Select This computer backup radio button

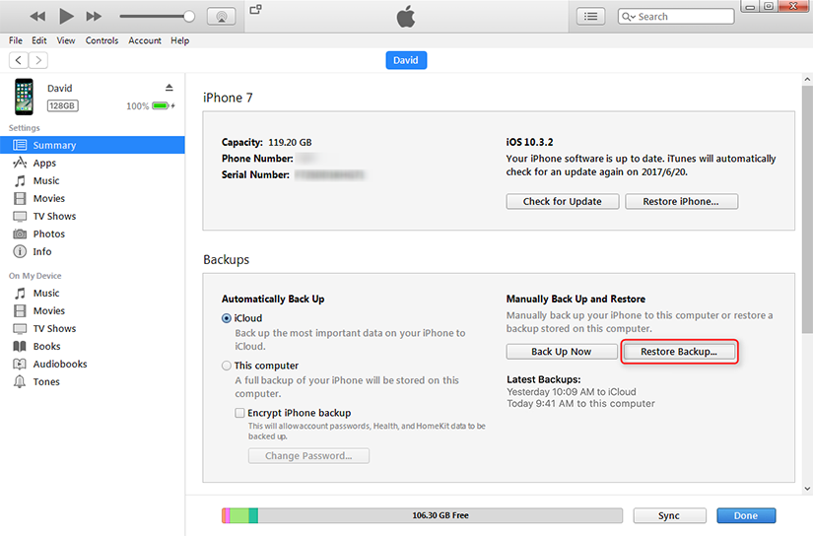point(227,366)
